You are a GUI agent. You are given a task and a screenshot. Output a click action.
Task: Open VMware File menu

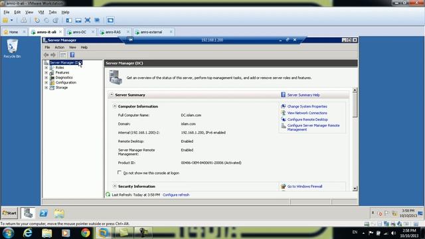6,12
